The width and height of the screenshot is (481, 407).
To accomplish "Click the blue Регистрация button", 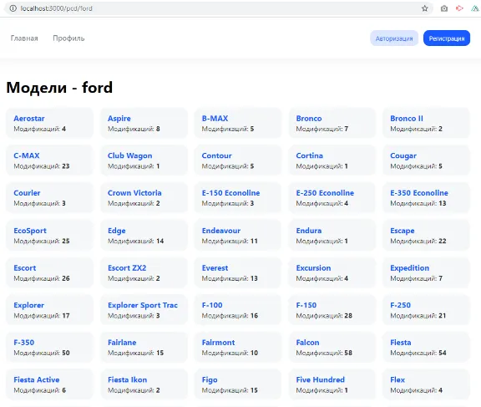I will (447, 38).
